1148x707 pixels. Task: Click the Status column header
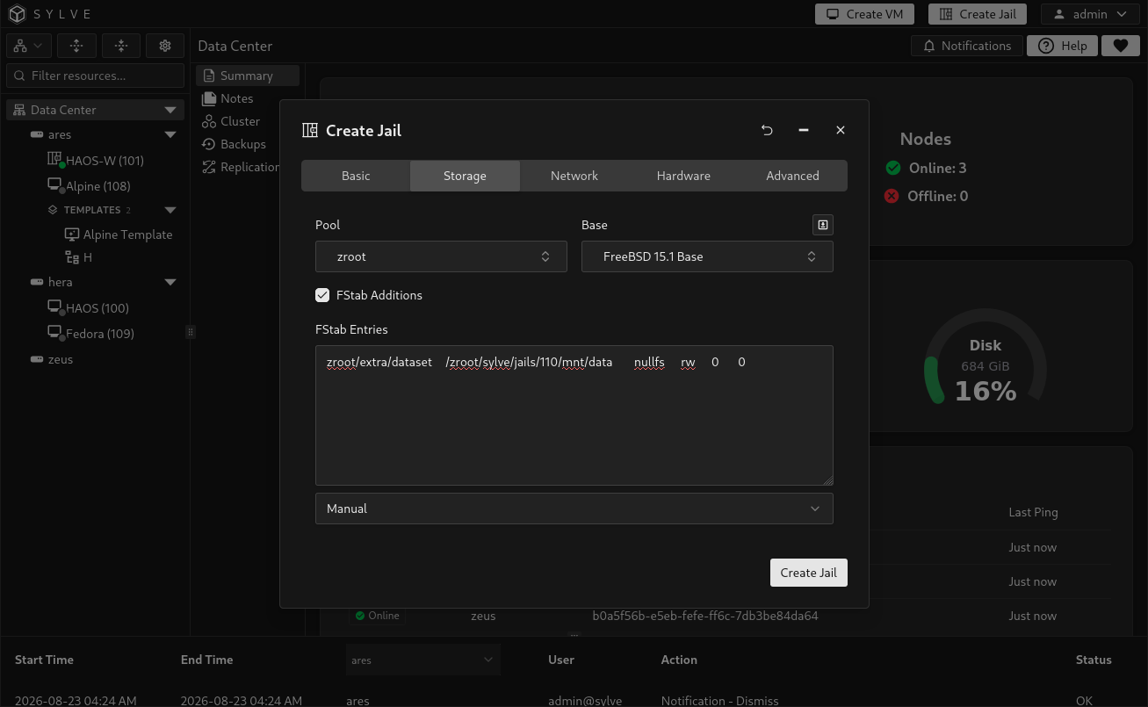(1094, 660)
